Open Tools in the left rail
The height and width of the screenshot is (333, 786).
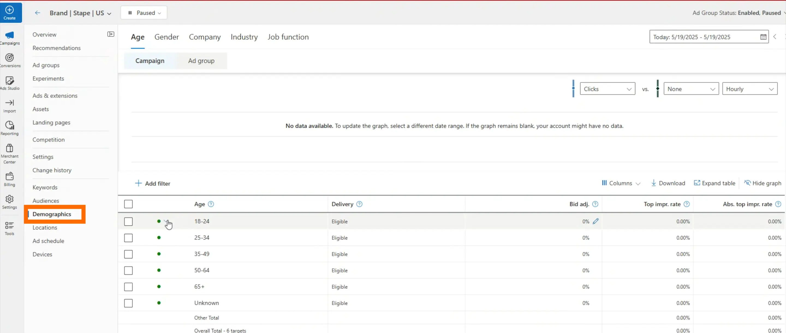click(10, 228)
